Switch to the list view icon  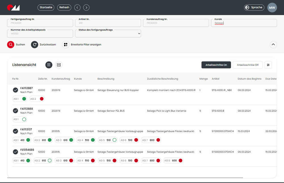coord(49,65)
